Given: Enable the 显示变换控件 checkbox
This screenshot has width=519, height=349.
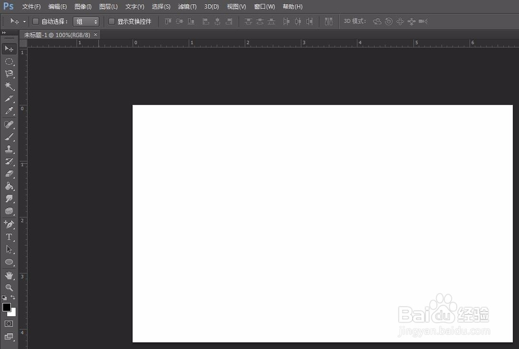Looking at the screenshot, I should [112, 21].
